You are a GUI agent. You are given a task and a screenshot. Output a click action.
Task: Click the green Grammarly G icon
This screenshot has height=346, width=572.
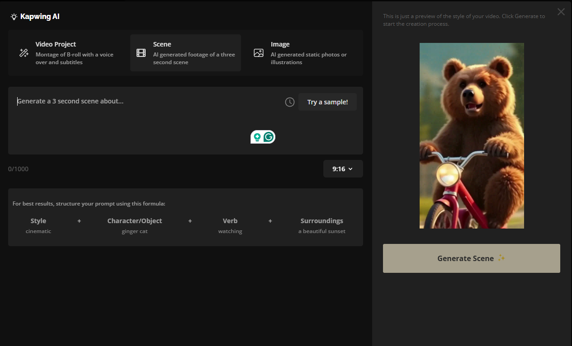tap(269, 137)
